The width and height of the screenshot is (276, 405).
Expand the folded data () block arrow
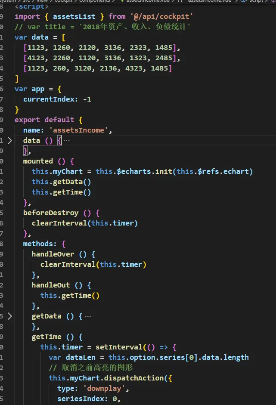(x=9, y=140)
